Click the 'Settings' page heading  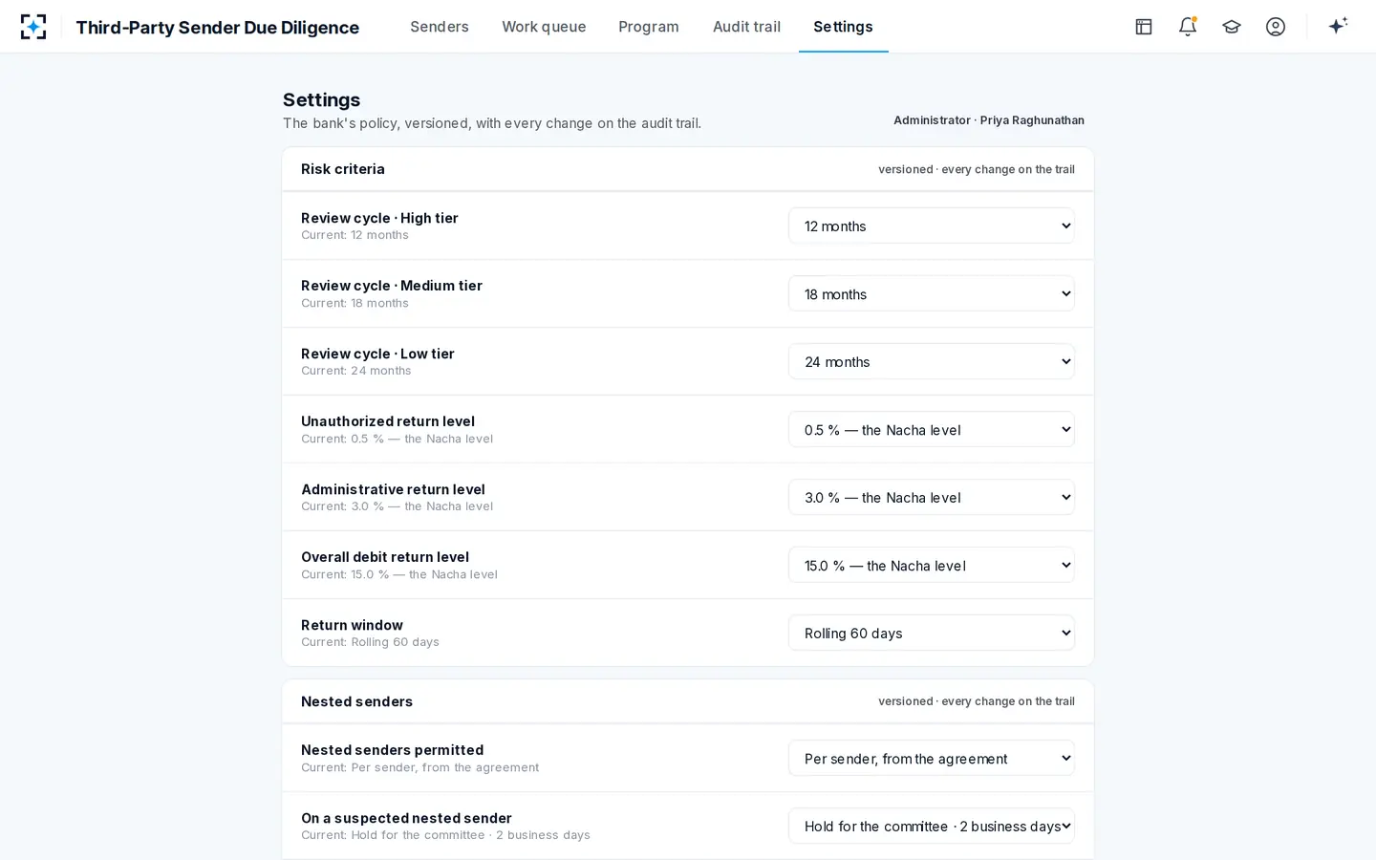tap(321, 99)
